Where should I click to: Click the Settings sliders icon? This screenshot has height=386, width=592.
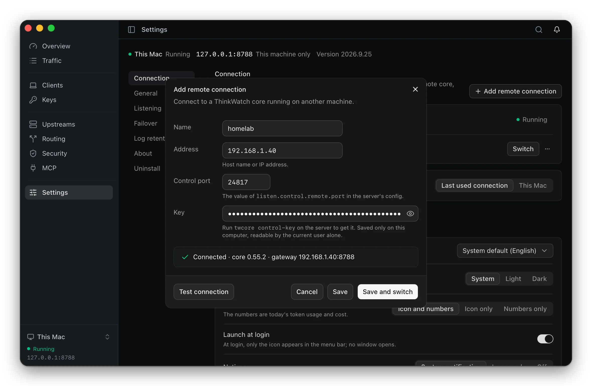(33, 192)
